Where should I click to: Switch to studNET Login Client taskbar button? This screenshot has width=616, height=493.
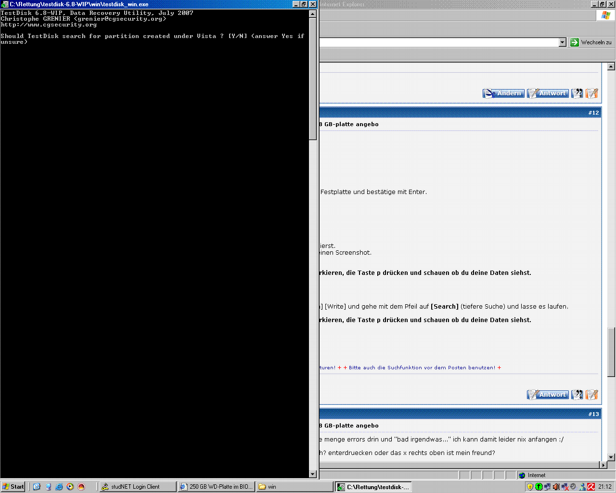click(x=138, y=487)
